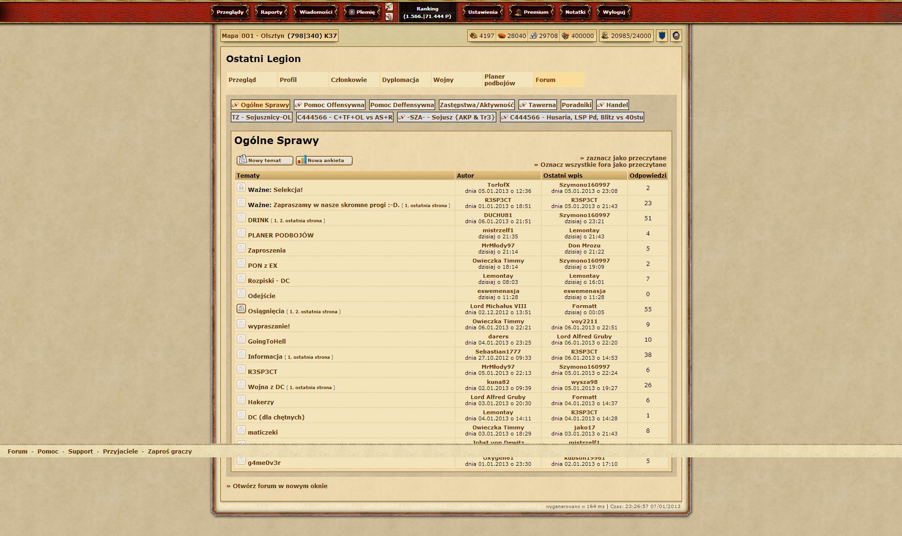
Task: Open the Członkowie tab
Action: 348,80
